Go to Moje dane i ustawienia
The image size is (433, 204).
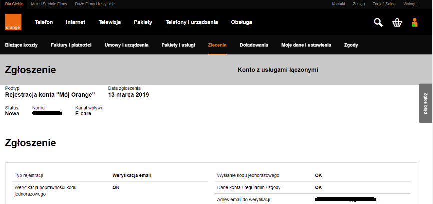306,45
